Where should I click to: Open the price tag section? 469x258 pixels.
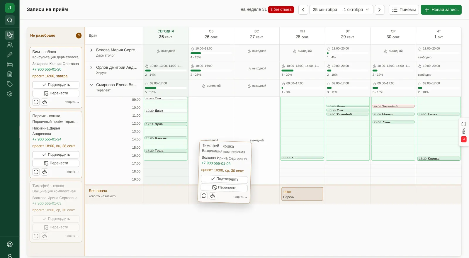pos(10,84)
